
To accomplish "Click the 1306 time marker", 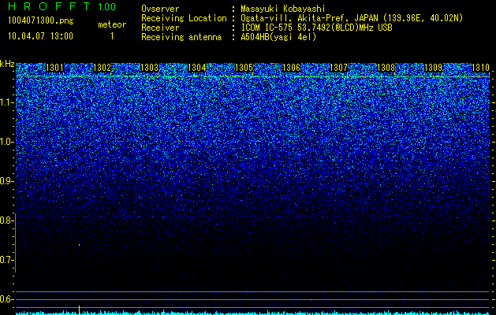I will (x=291, y=68).
